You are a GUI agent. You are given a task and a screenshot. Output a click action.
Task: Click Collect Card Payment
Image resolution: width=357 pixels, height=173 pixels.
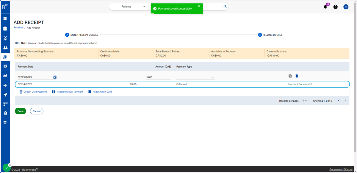(x=33, y=92)
